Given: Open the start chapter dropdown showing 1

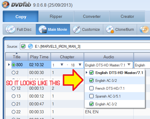Looking at the screenshot, I should coord(62,65).
